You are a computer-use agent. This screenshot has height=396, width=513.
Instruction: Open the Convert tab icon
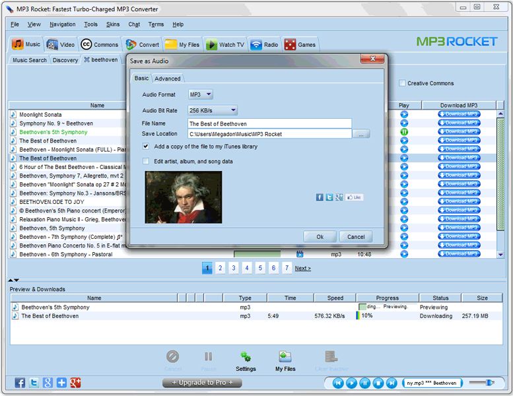(131, 44)
